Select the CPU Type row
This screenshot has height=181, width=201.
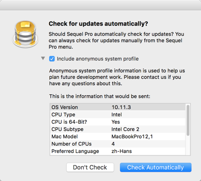tap(118, 114)
